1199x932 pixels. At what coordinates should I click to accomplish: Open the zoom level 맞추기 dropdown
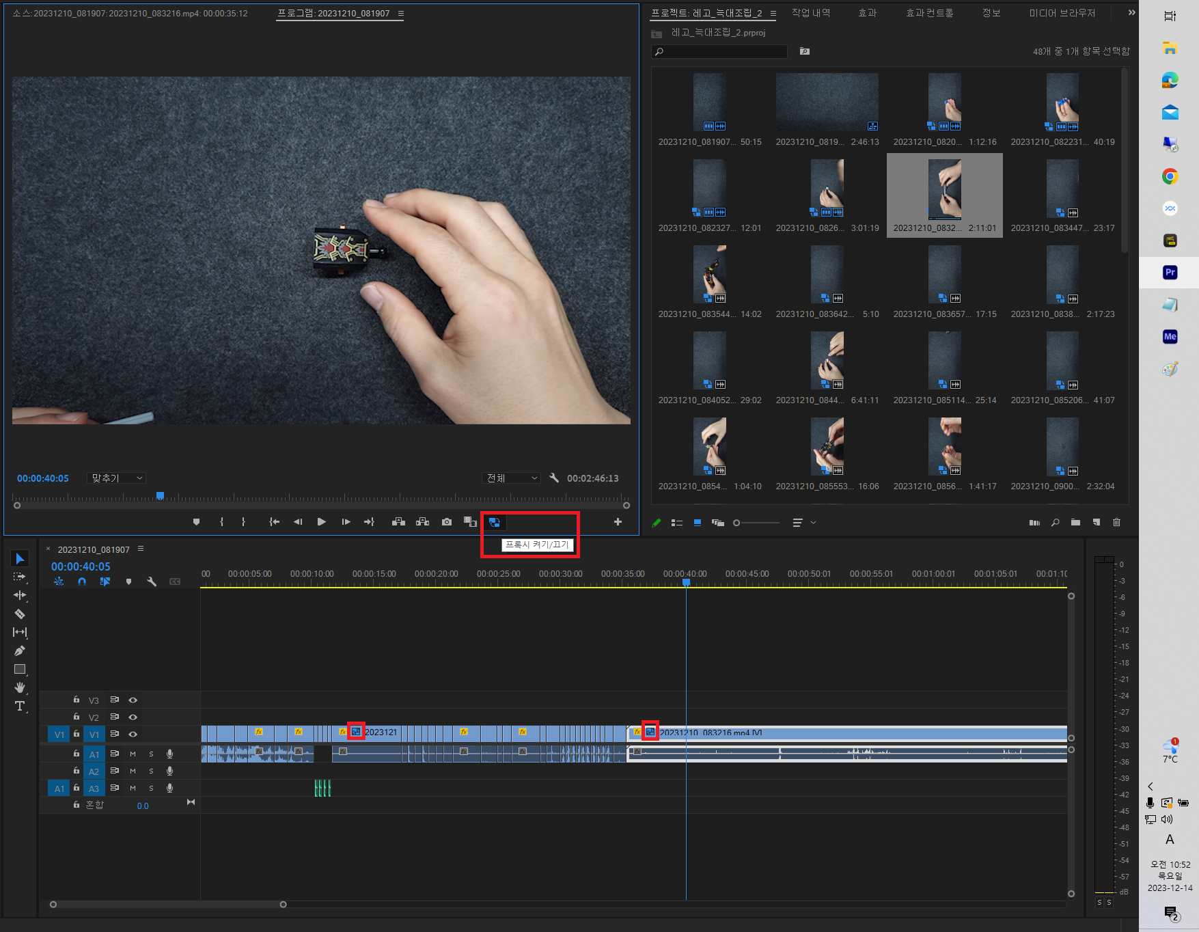pos(116,478)
